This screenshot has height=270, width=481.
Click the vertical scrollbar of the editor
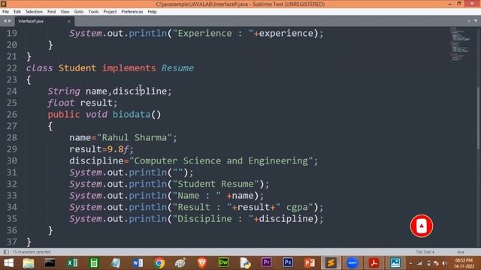(x=479, y=119)
